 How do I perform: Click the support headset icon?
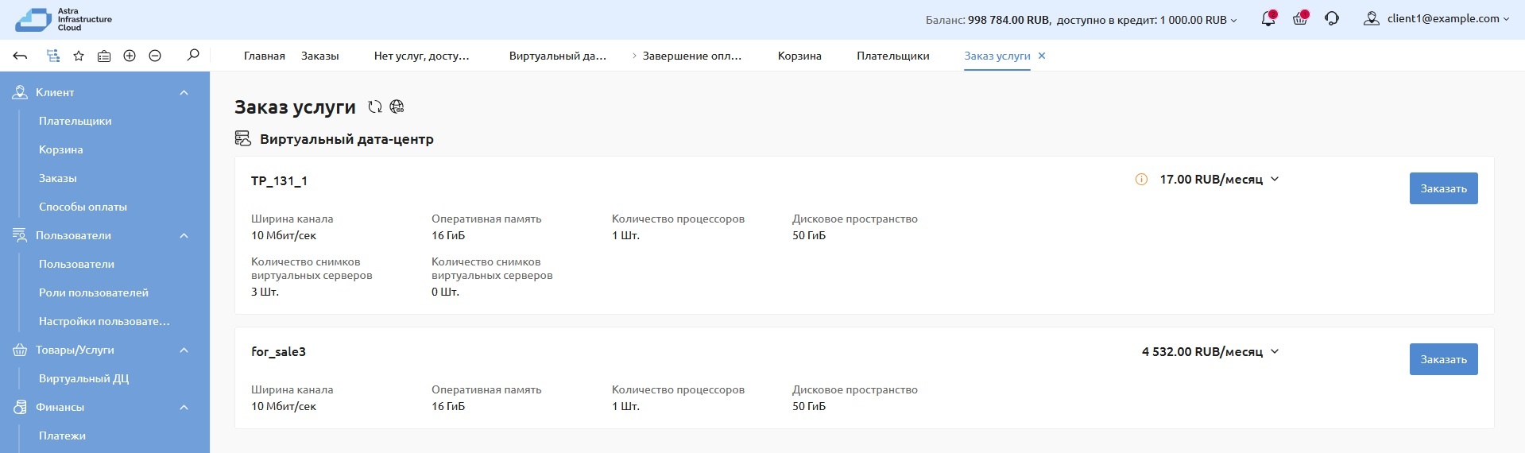[x=1332, y=18]
